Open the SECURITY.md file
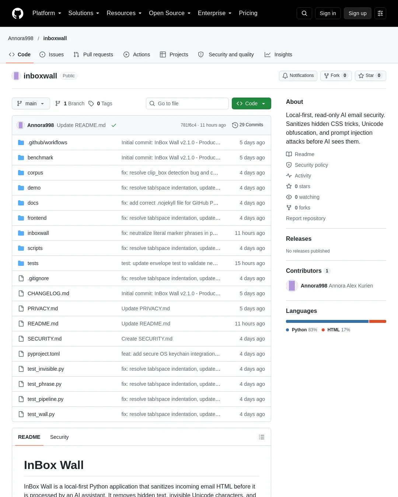The image size is (398, 497). coord(45,339)
